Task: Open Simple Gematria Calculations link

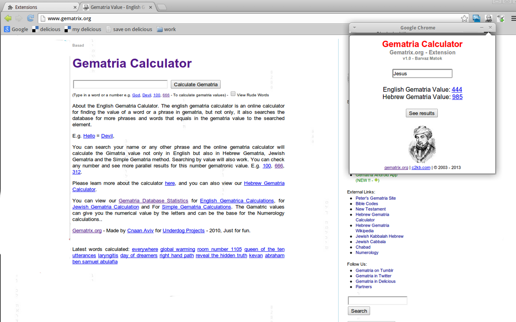Action: point(196,207)
